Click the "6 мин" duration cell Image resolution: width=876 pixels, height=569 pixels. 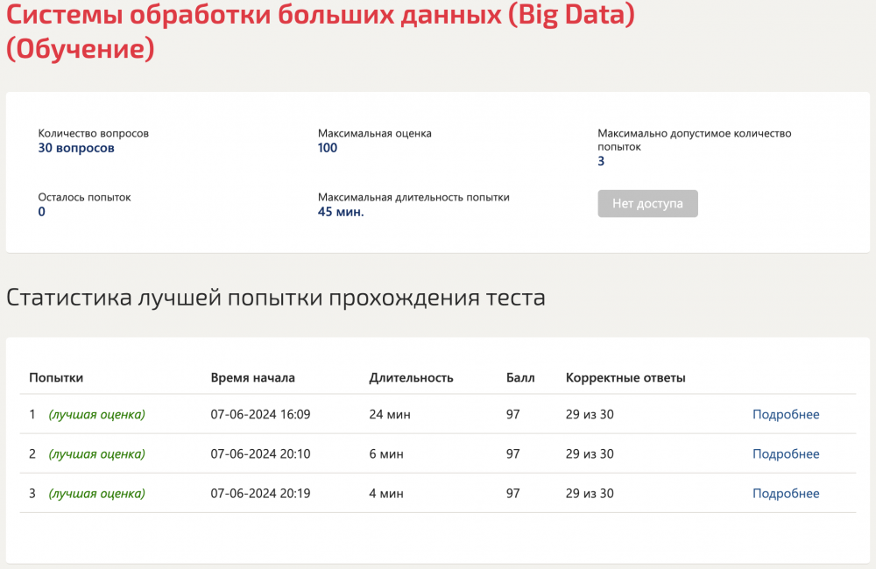pos(385,453)
